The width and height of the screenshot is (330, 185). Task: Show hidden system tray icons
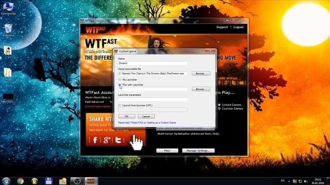point(289,181)
